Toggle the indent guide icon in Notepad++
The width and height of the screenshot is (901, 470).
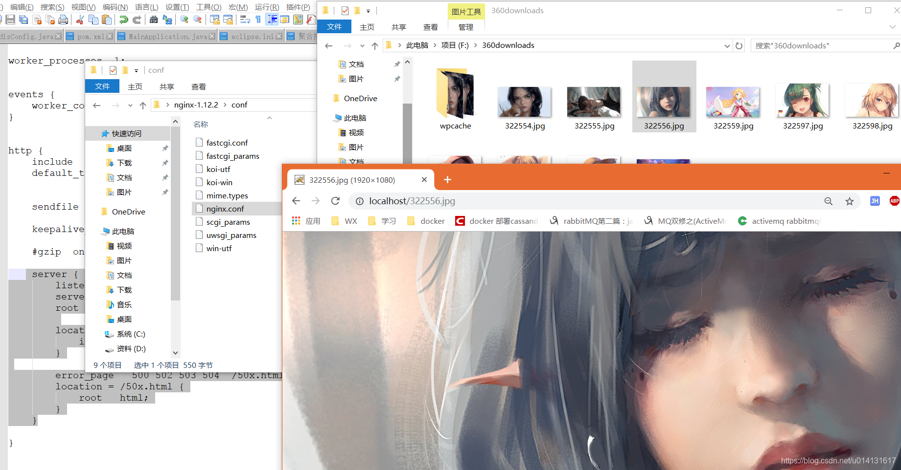(x=272, y=20)
